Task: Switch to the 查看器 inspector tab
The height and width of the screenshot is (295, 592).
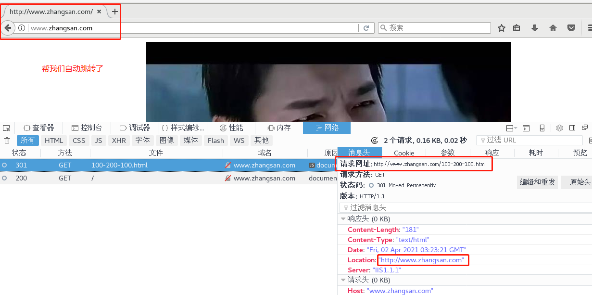Action: [x=39, y=128]
